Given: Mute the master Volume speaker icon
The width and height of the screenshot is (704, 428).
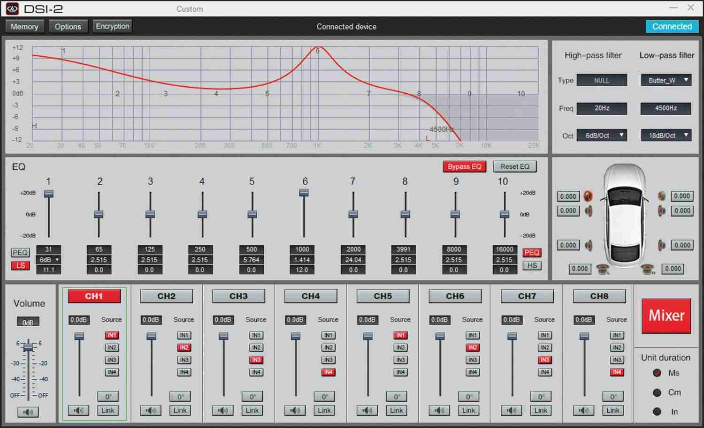Looking at the screenshot, I should [x=28, y=412].
